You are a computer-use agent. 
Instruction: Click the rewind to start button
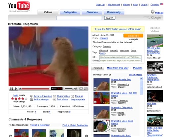tap(16, 89)
